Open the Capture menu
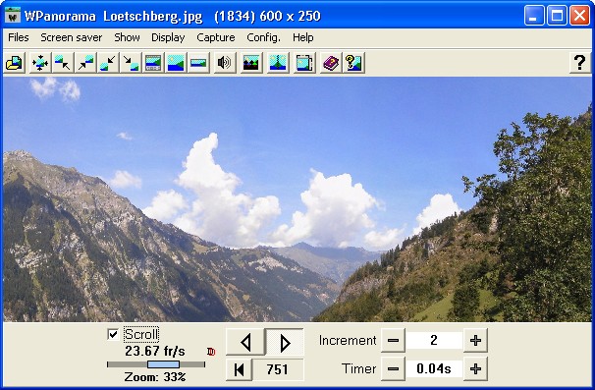Screen dimensions: 595x390 (216, 37)
